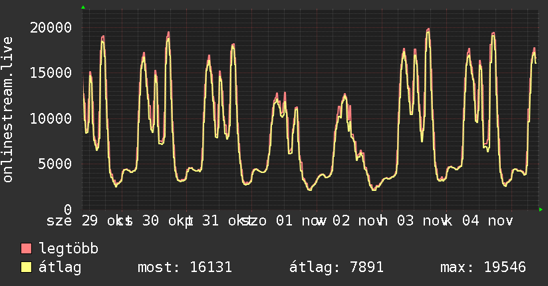Click the yellow átlag legend swatch
This screenshot has width=548, height=286.
click(26, 267)
